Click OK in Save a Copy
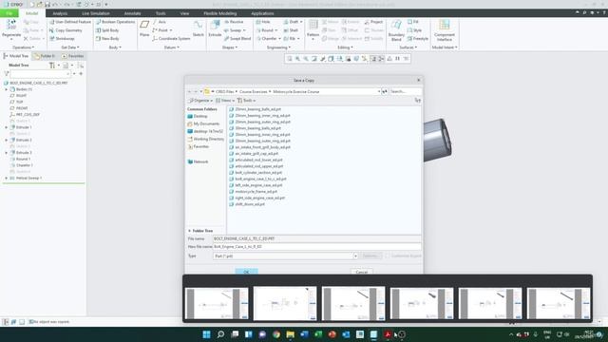 click(x=246, y=272)
